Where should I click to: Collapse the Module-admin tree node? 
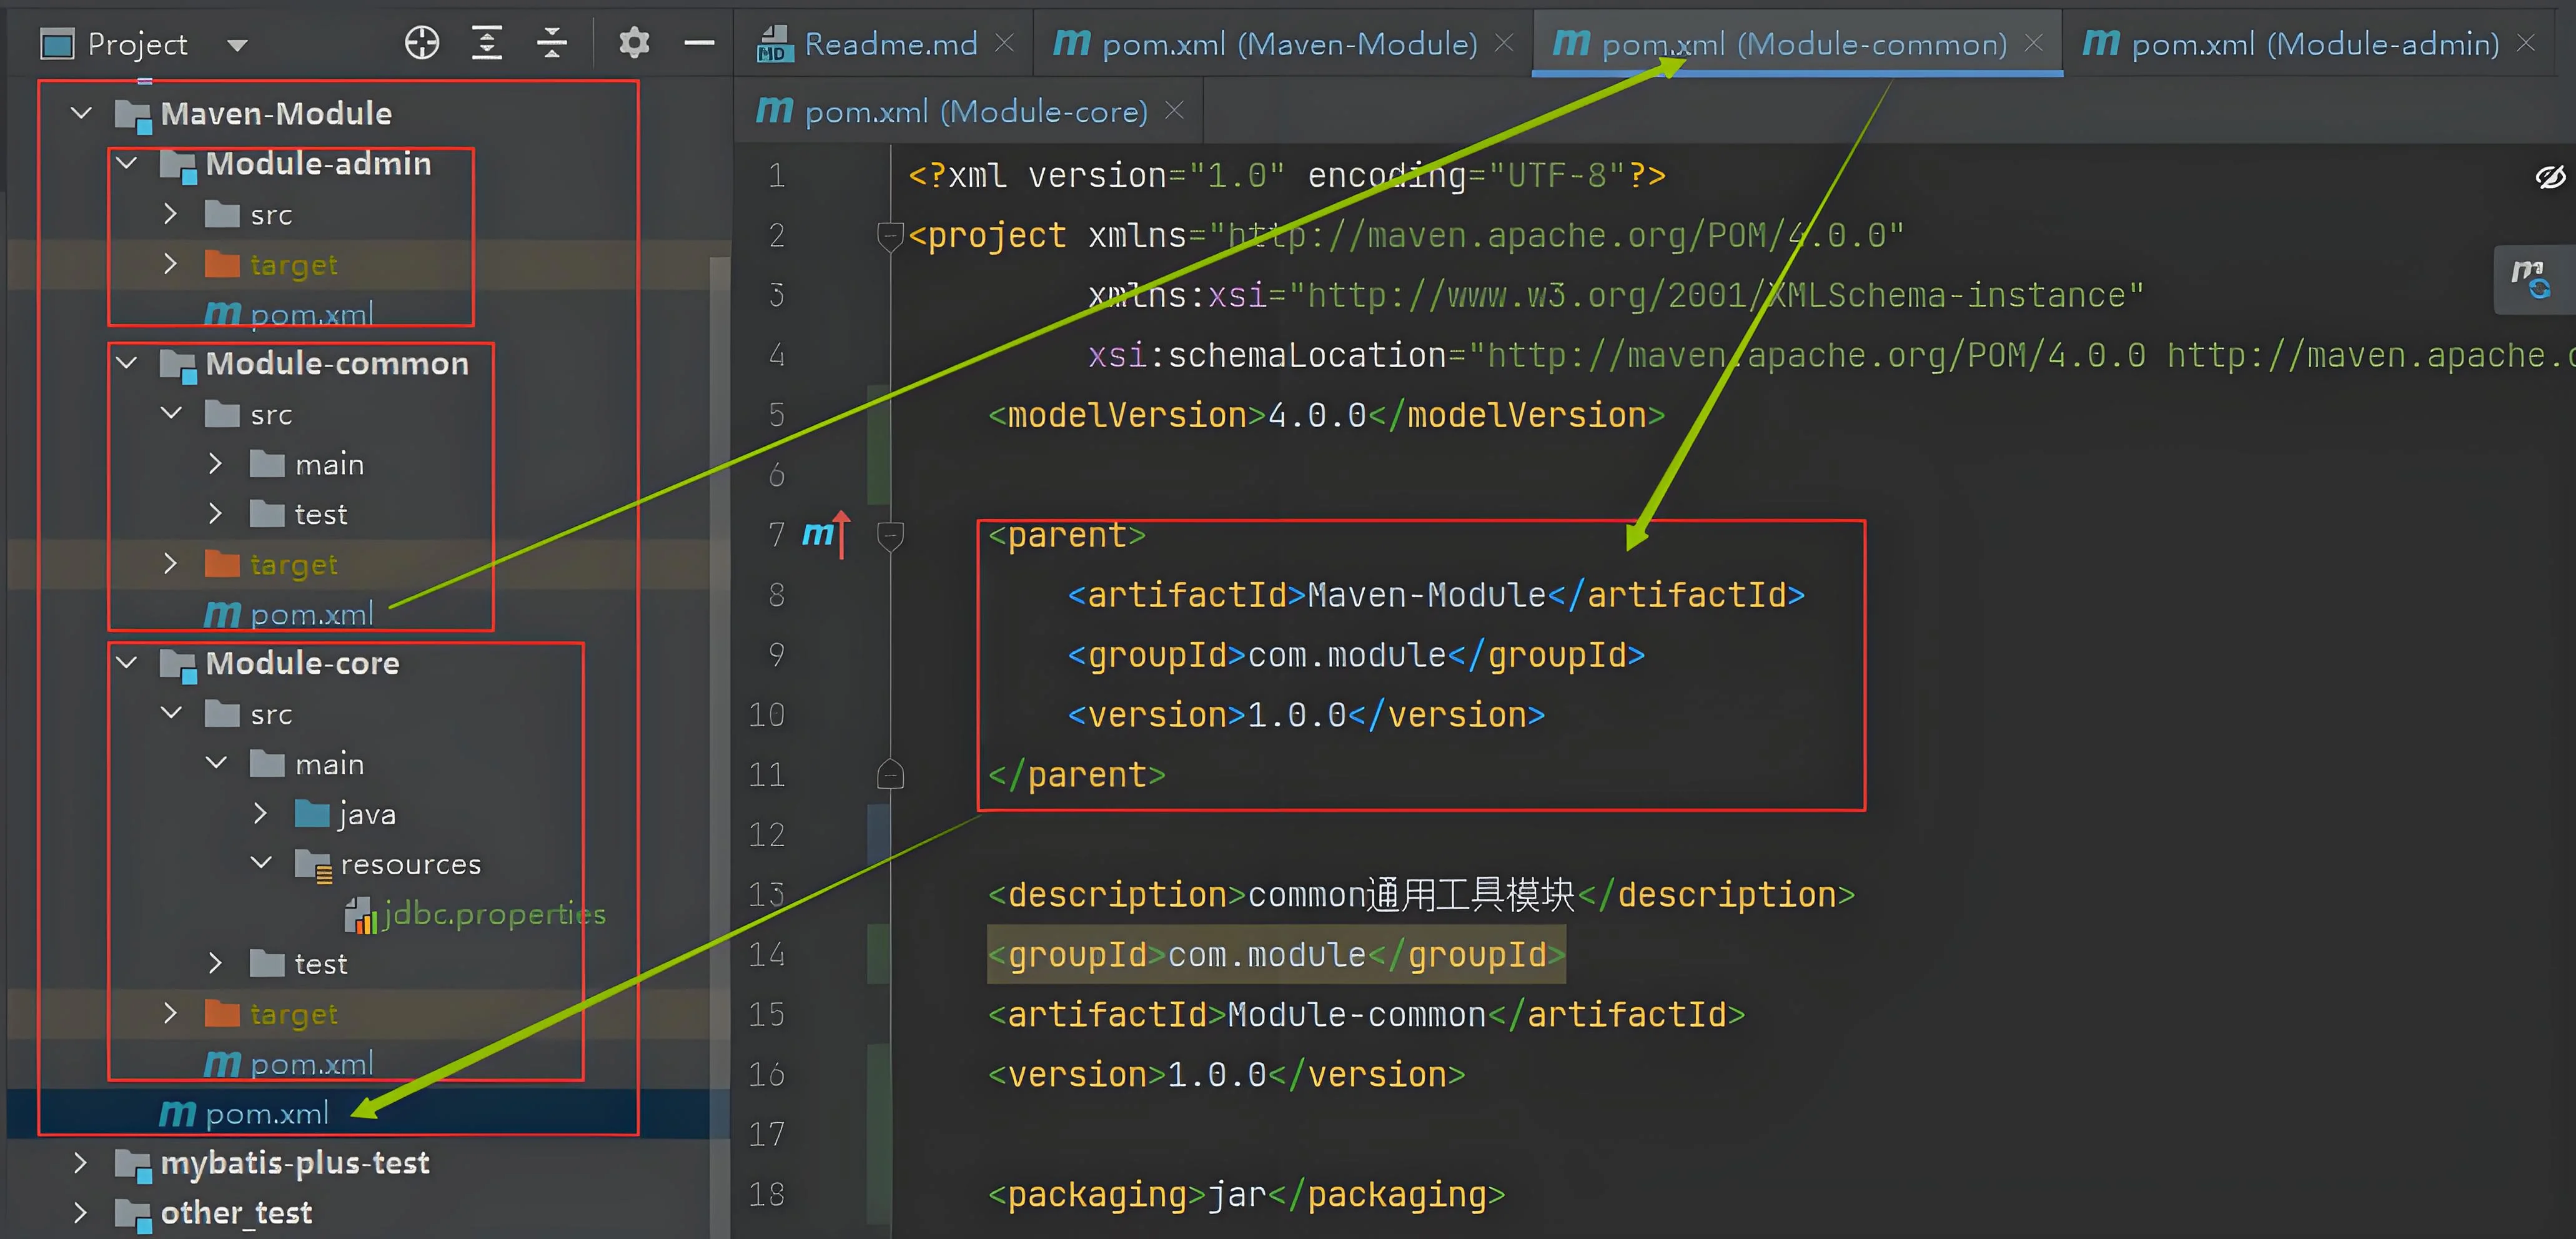[x=127, y=163]
